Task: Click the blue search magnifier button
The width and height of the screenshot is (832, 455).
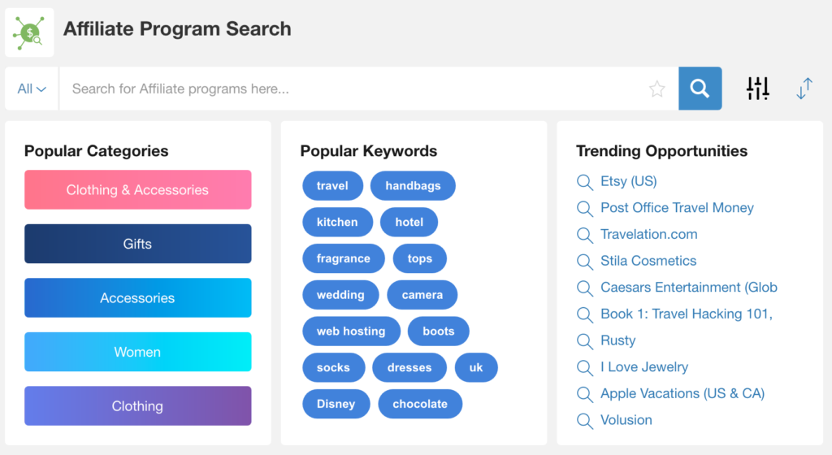Action: click(700, 89)
